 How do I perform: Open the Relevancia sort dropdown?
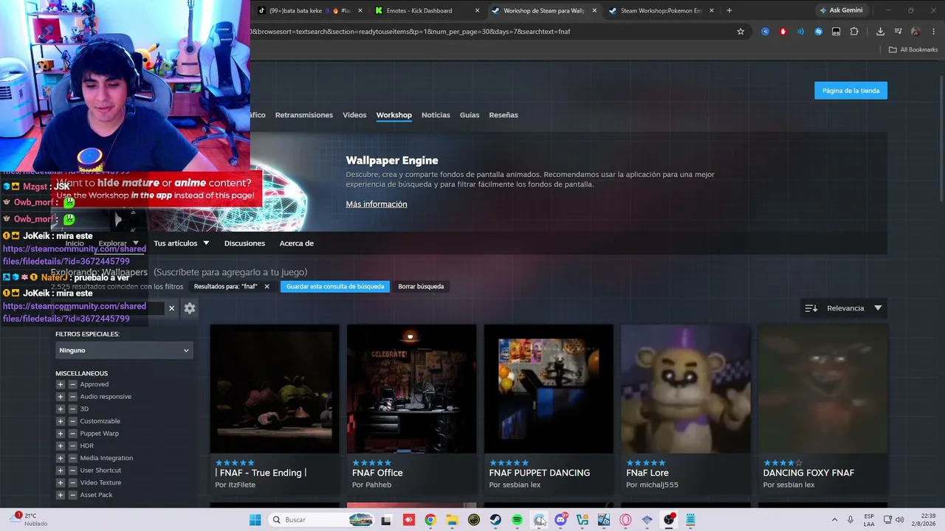[845, 308]
